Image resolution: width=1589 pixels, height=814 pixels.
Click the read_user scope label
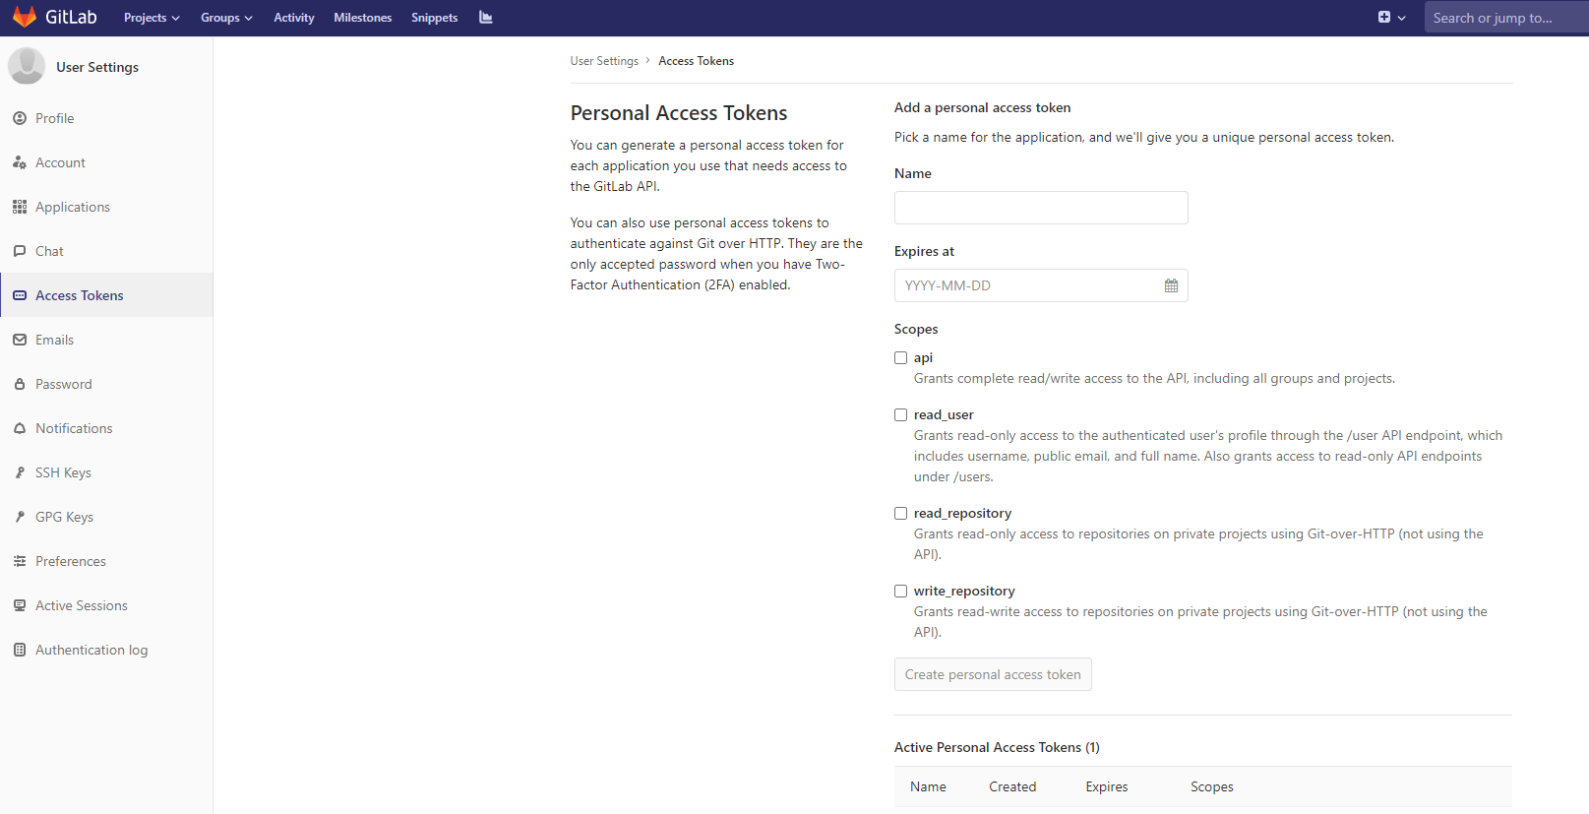(x=944, y=415)
